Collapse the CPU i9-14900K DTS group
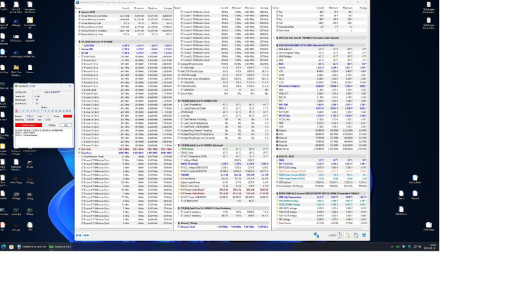Screen dimensions: 518x296 tap(175, 101)
